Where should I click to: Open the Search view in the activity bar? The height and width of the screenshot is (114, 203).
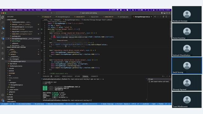pyautogui.click(x=3, y=22)
